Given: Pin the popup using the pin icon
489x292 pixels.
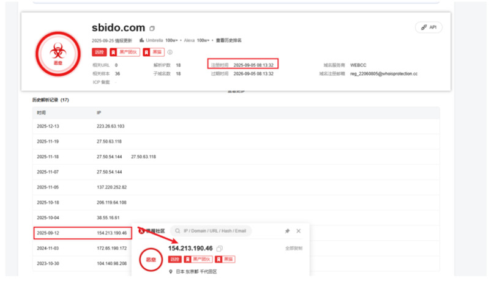Looking at the screenshot, I should pyautogui.click(x=287, y=232).
